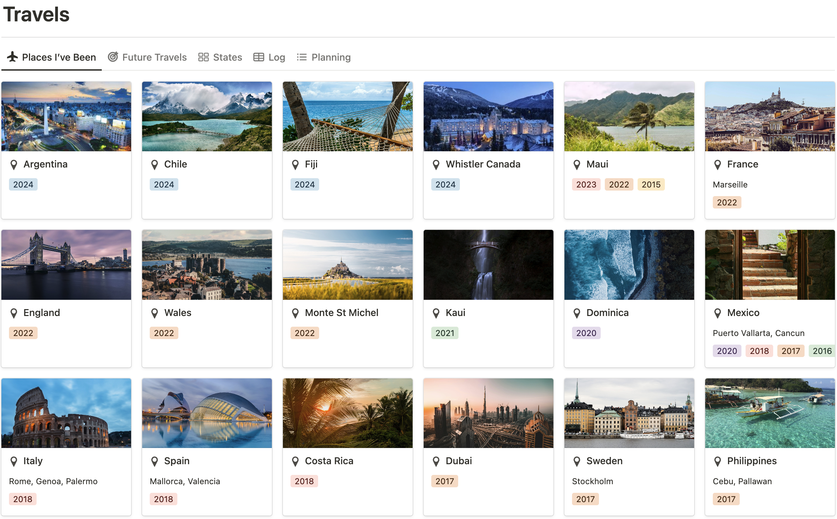837x519 pixels.
Task: Click the table icon beside Log
Action: 258,57
